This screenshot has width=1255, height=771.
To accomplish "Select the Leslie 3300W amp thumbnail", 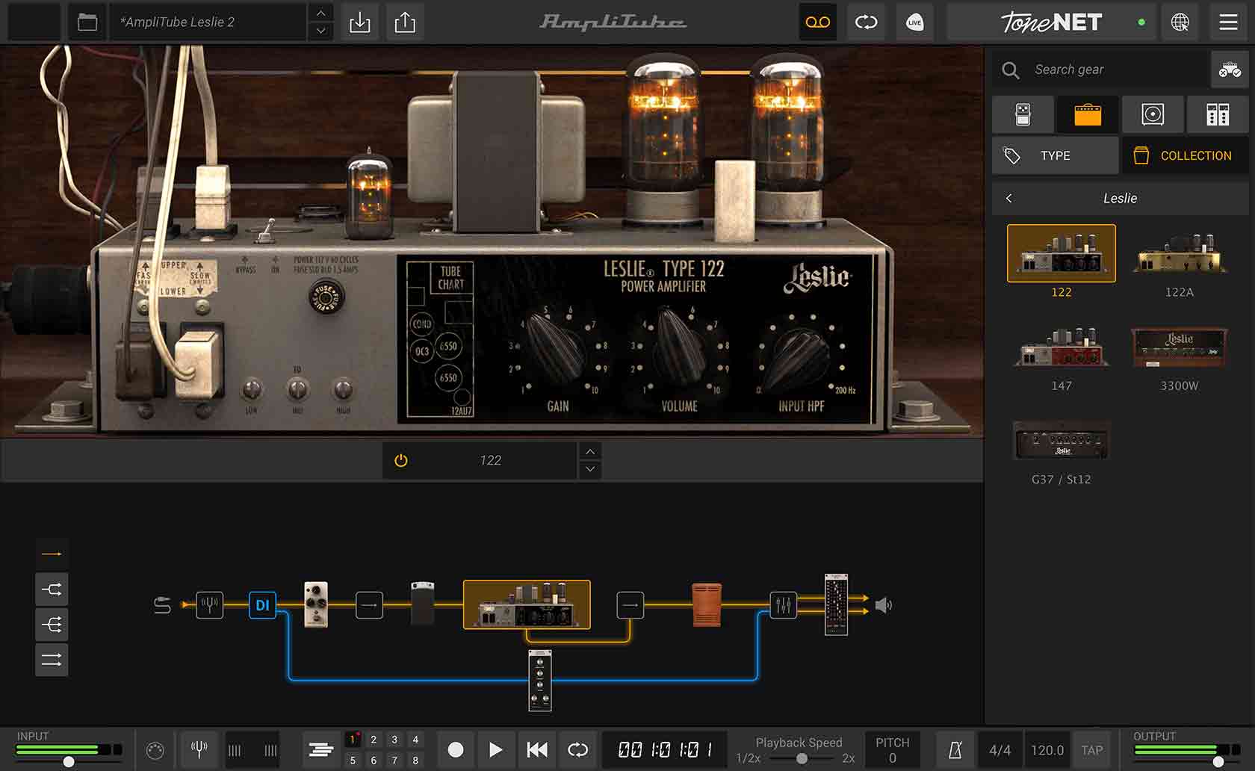I will tap(1180, 347).
